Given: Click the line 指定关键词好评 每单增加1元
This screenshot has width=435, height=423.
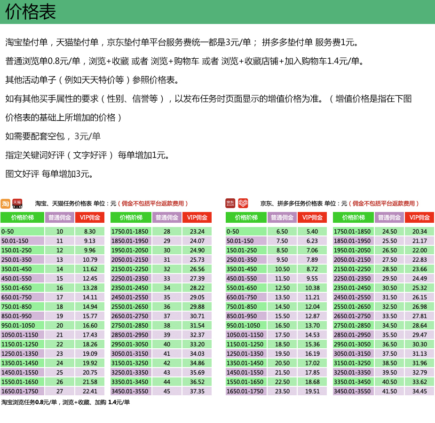Looking at the screenshot, I should click(87, 155).
